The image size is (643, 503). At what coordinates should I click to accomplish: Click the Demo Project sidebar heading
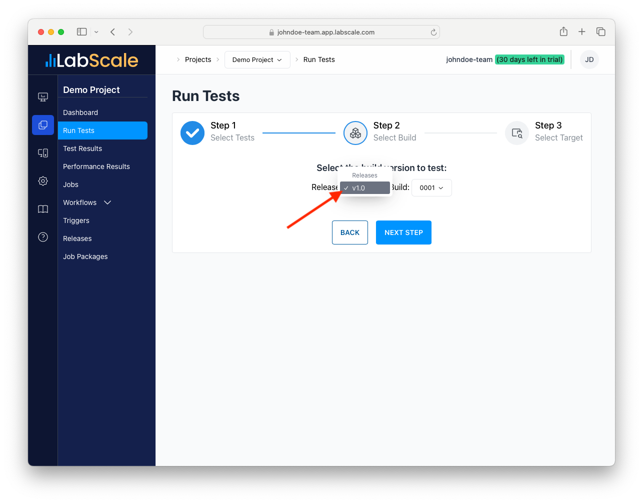91,90
